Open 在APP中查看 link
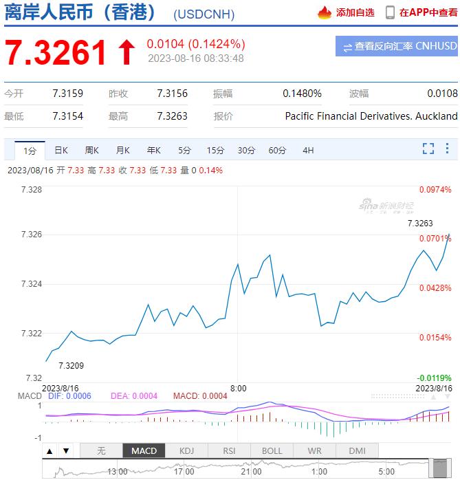Viewport: 460px width, 489px height. point(428,12)
